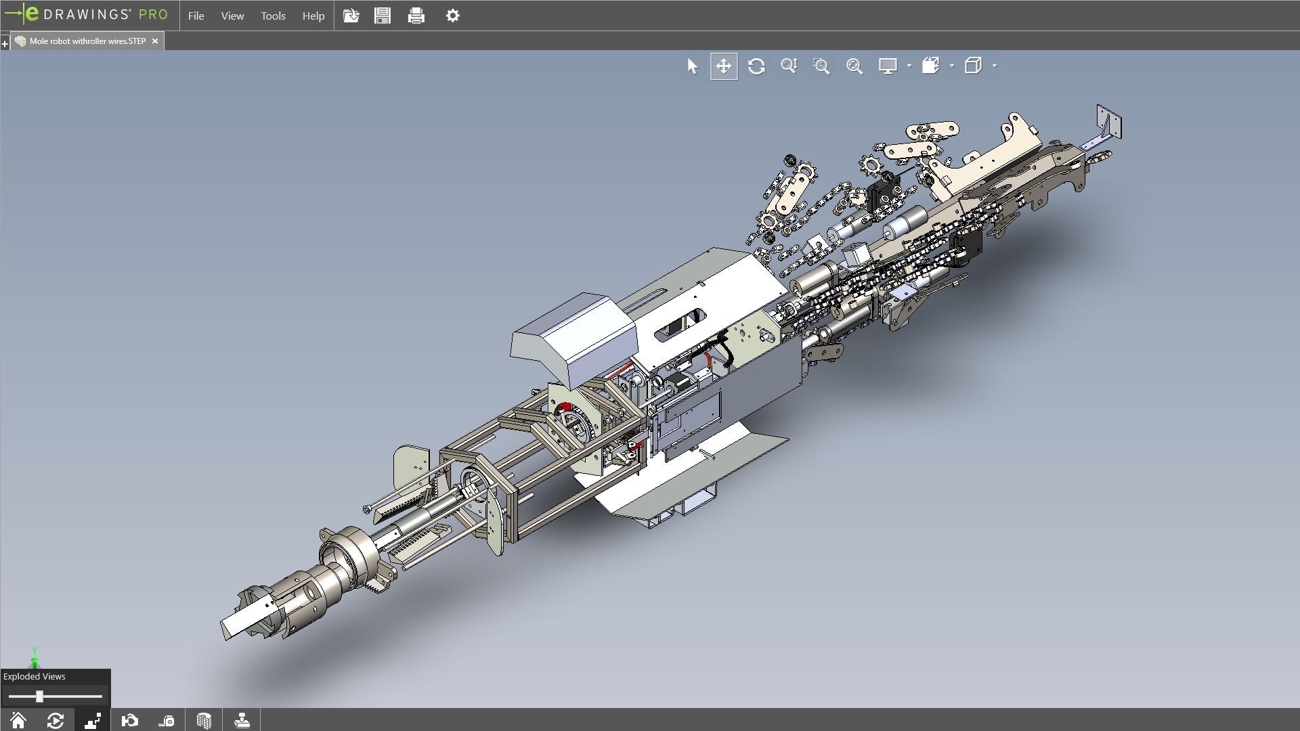
Task: Click the Print icon
Action: point(416,16)
